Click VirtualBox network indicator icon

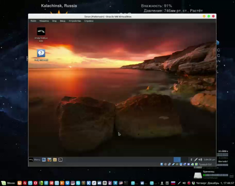pos(169,164)
